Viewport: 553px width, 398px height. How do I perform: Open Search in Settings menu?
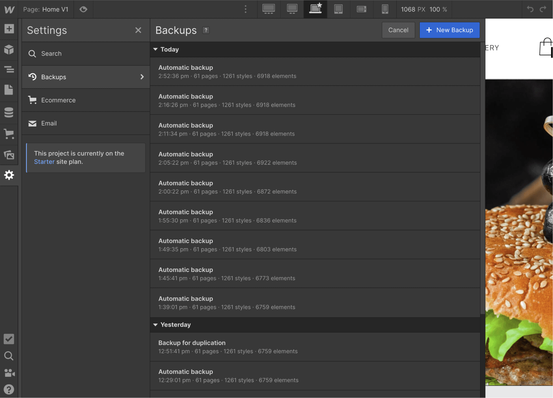[x=86, y=54]
